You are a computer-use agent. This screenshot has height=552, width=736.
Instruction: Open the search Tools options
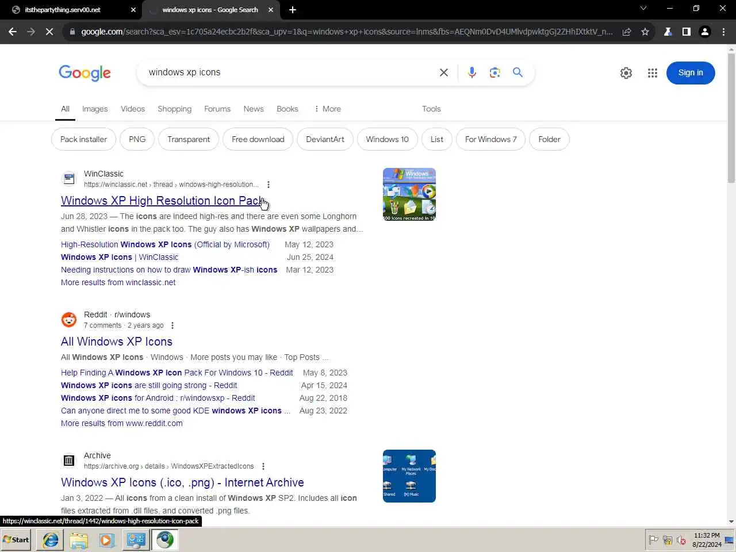[431, 109]
